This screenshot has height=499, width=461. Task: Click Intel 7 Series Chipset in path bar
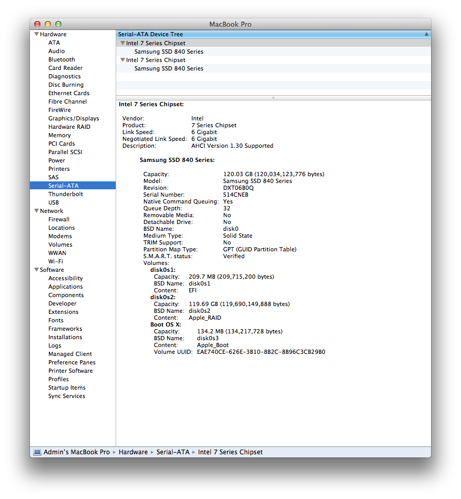(x=230, y=452)
